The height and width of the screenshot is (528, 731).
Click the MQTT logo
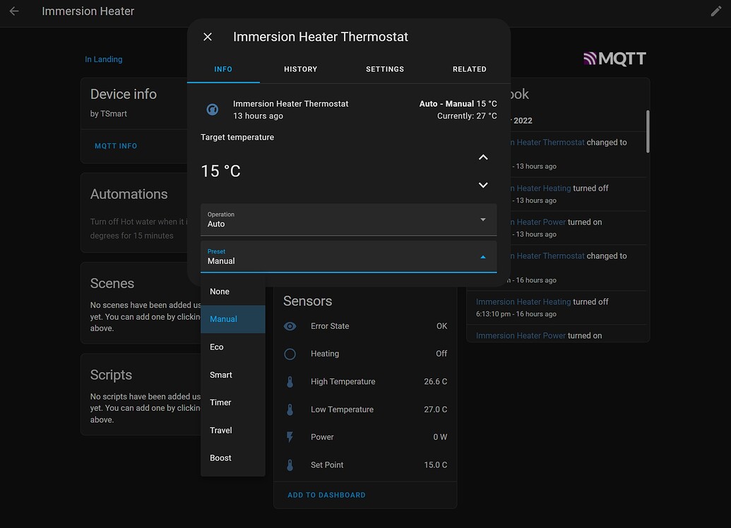click(614, 59)
